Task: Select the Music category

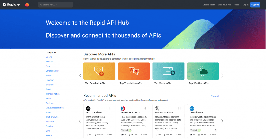Action: [49, 98]
